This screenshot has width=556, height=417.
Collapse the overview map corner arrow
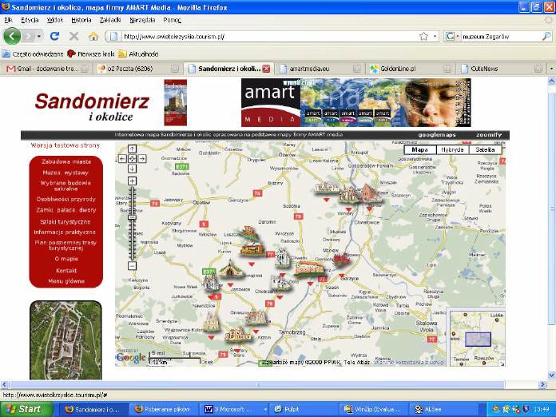502,363
